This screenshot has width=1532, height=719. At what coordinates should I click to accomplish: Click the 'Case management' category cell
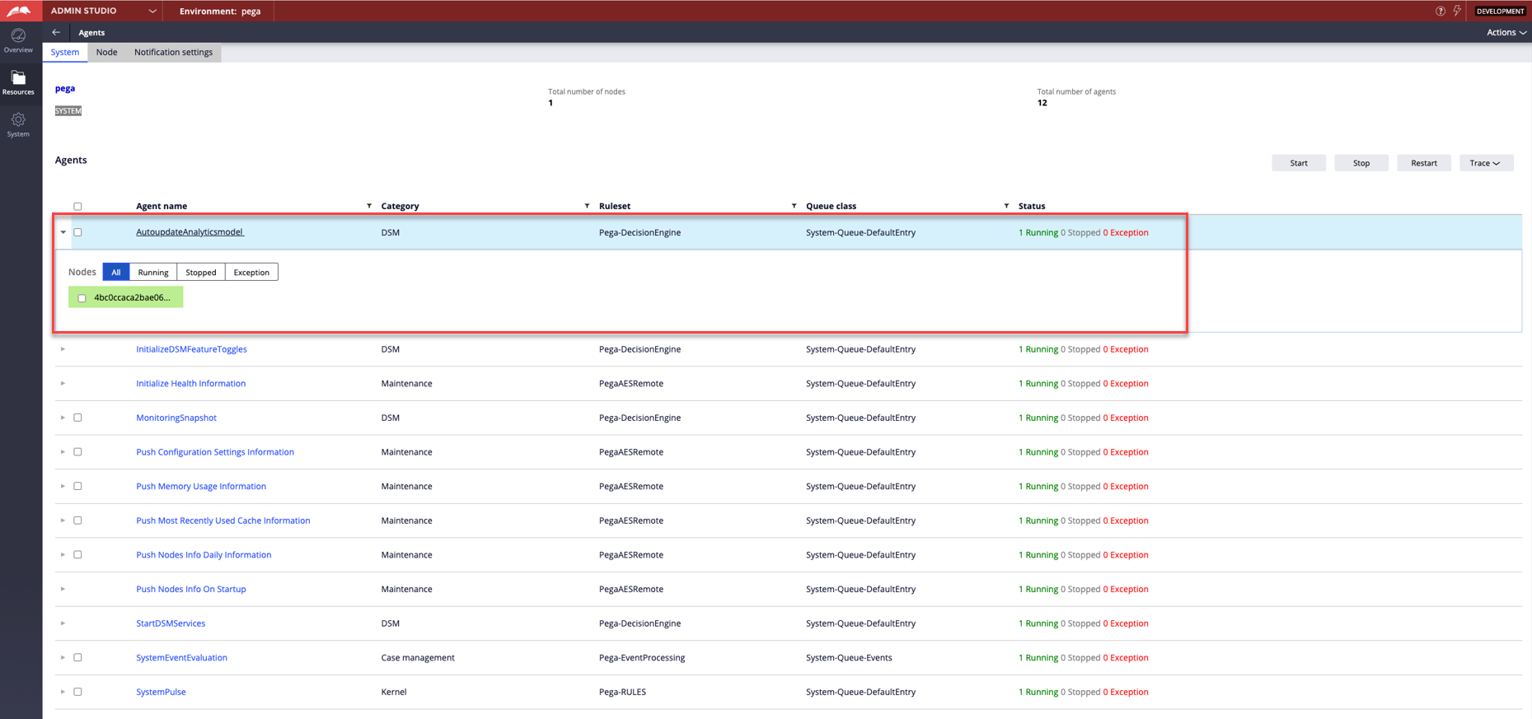pos(418,657)
